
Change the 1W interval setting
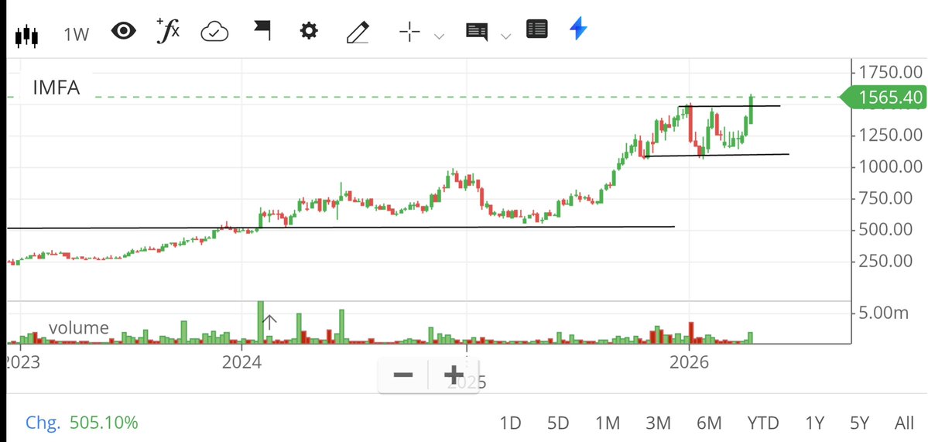[x=76, y=35]
